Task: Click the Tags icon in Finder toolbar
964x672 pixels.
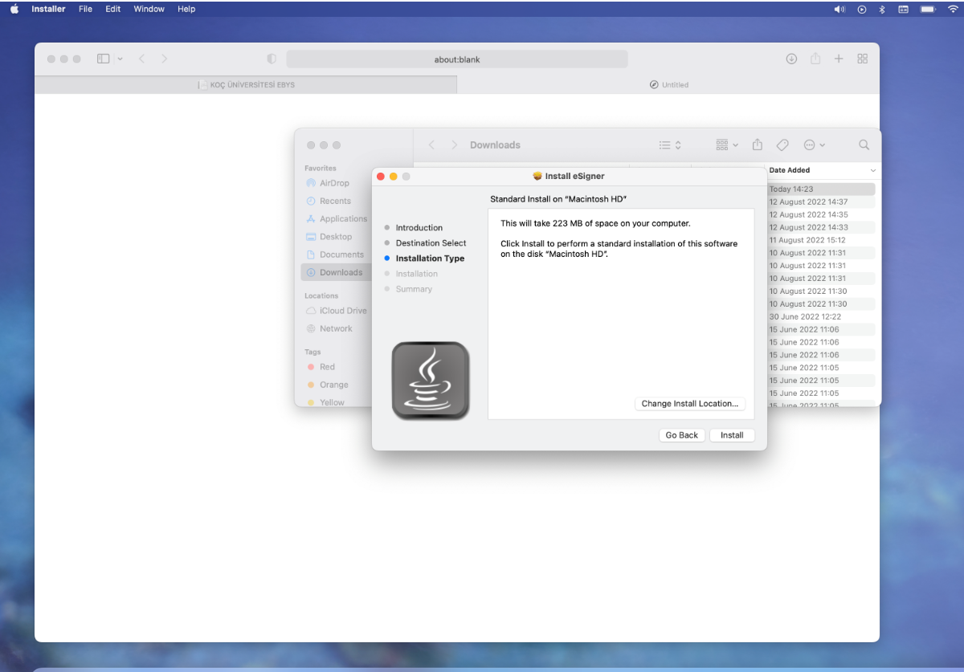Action: (782, 145)
